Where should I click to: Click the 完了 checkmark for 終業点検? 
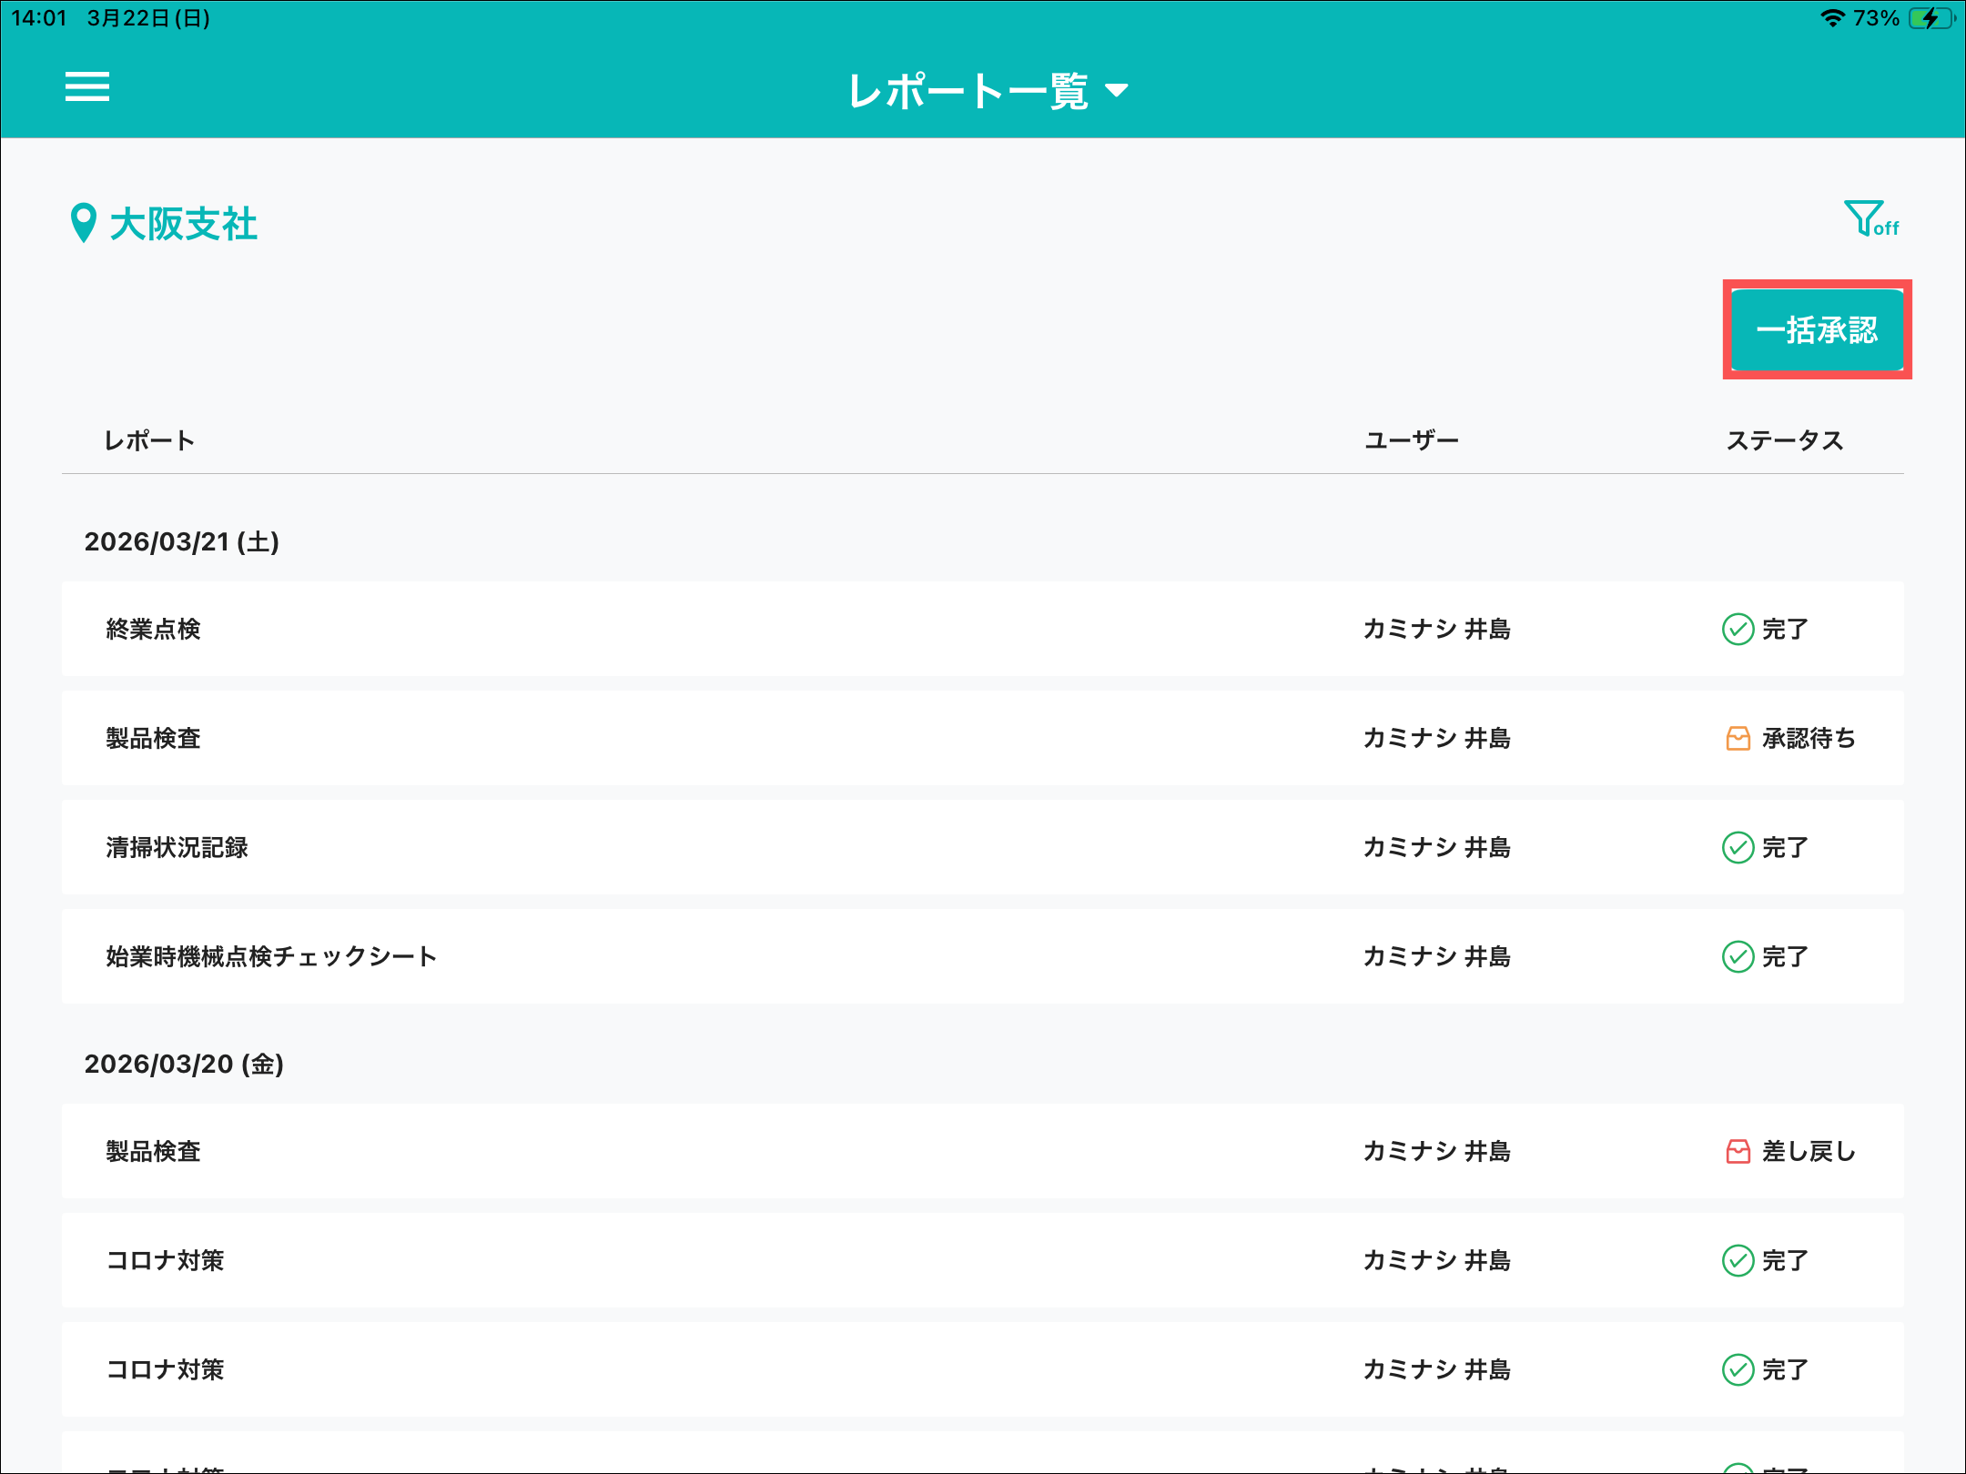(x=1738, y=629)
